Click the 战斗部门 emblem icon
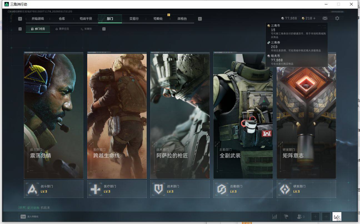360x224 pixels. (32, 189)
